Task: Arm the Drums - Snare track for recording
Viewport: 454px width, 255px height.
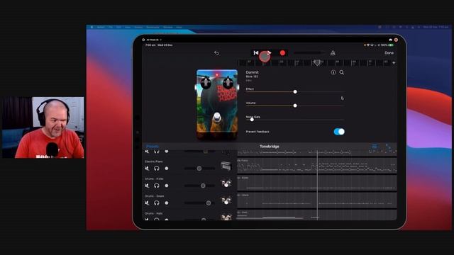Action: click(x=167, y=203)
